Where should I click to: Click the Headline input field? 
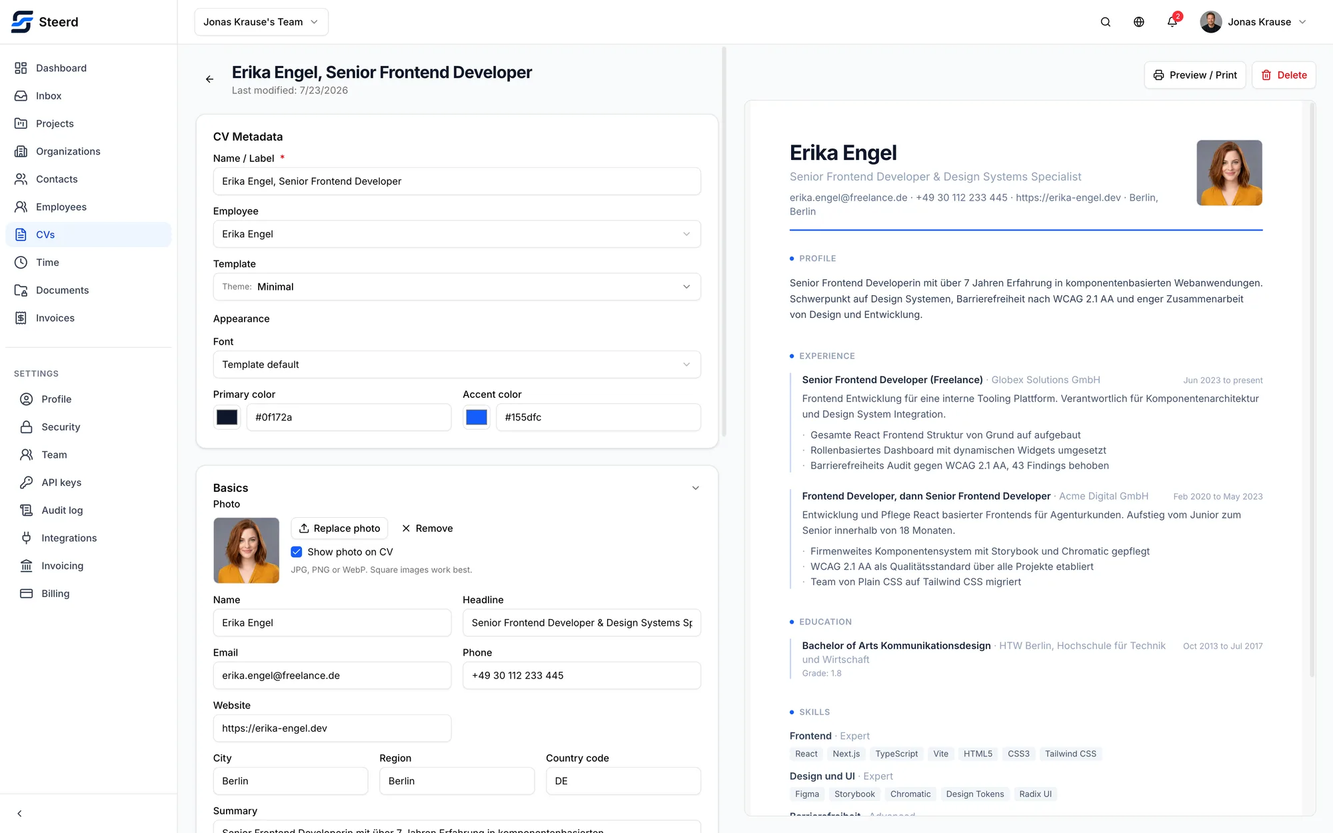581,622
